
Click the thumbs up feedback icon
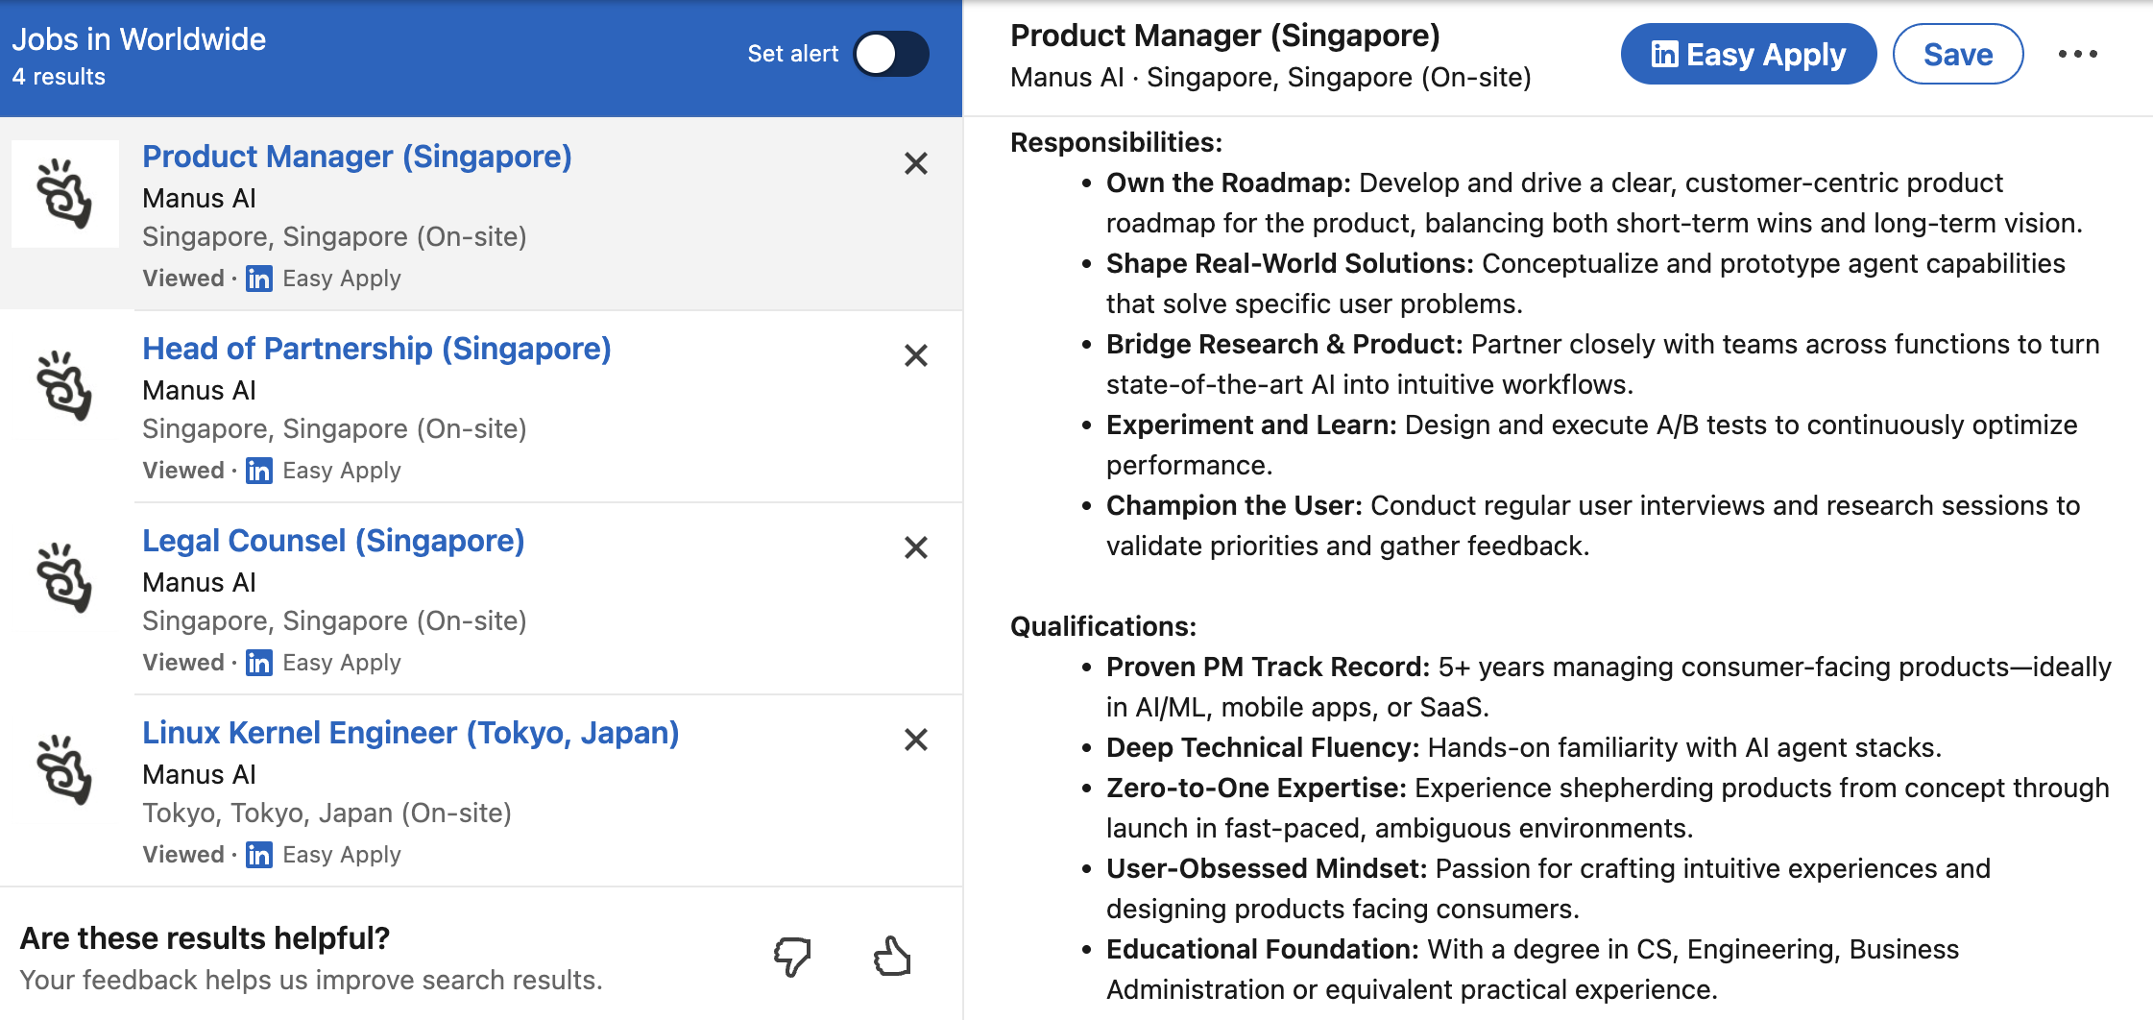892,957
